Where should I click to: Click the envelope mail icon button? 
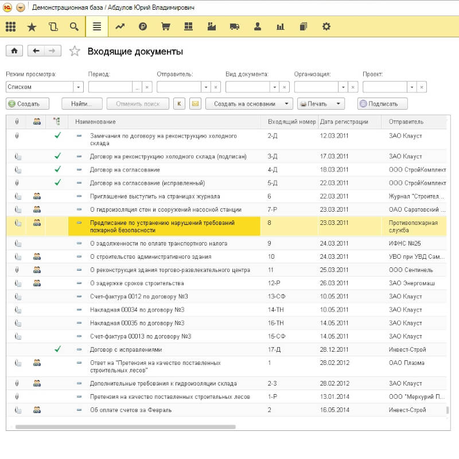[195, 104]
